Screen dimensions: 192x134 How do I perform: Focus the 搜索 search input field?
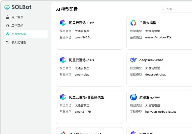click(x=176, y=9)
